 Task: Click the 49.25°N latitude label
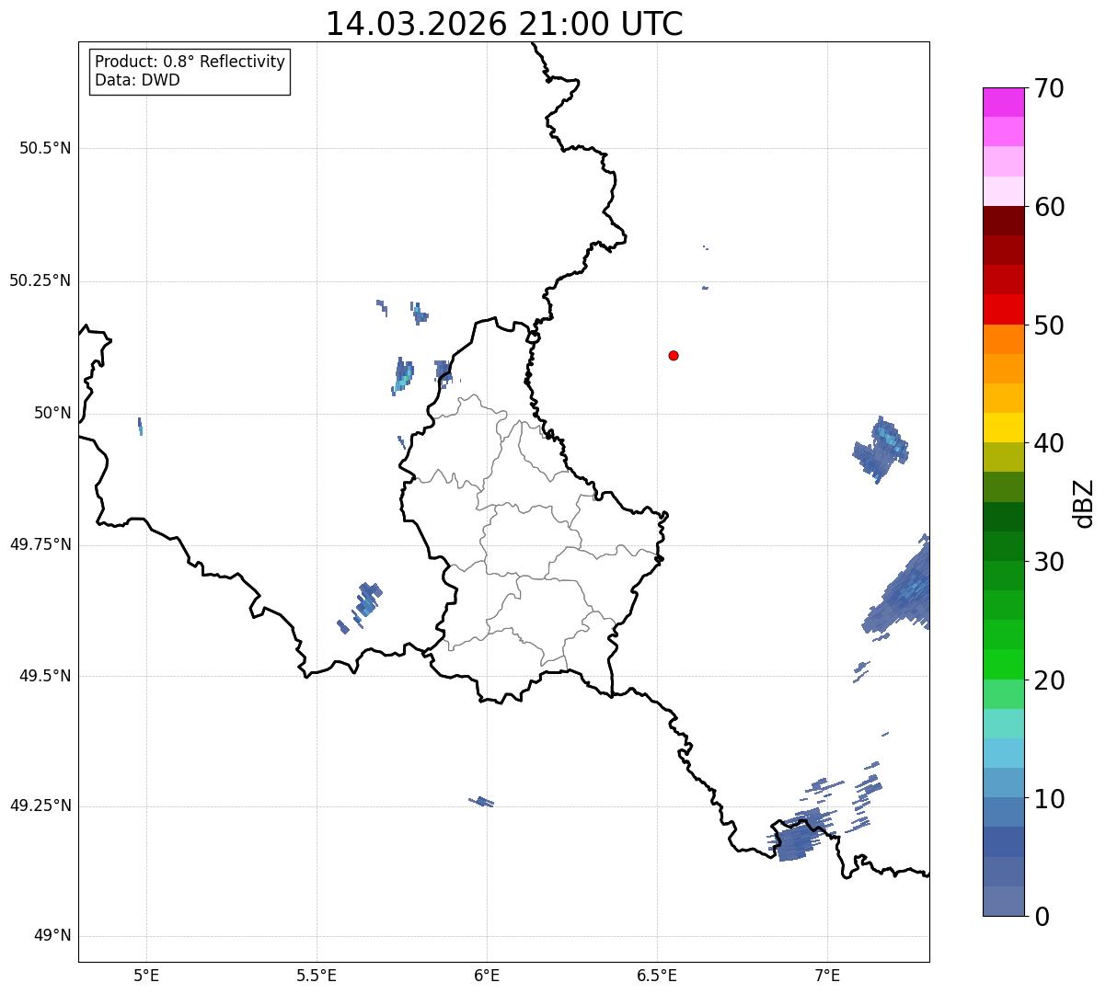point(40,805)
